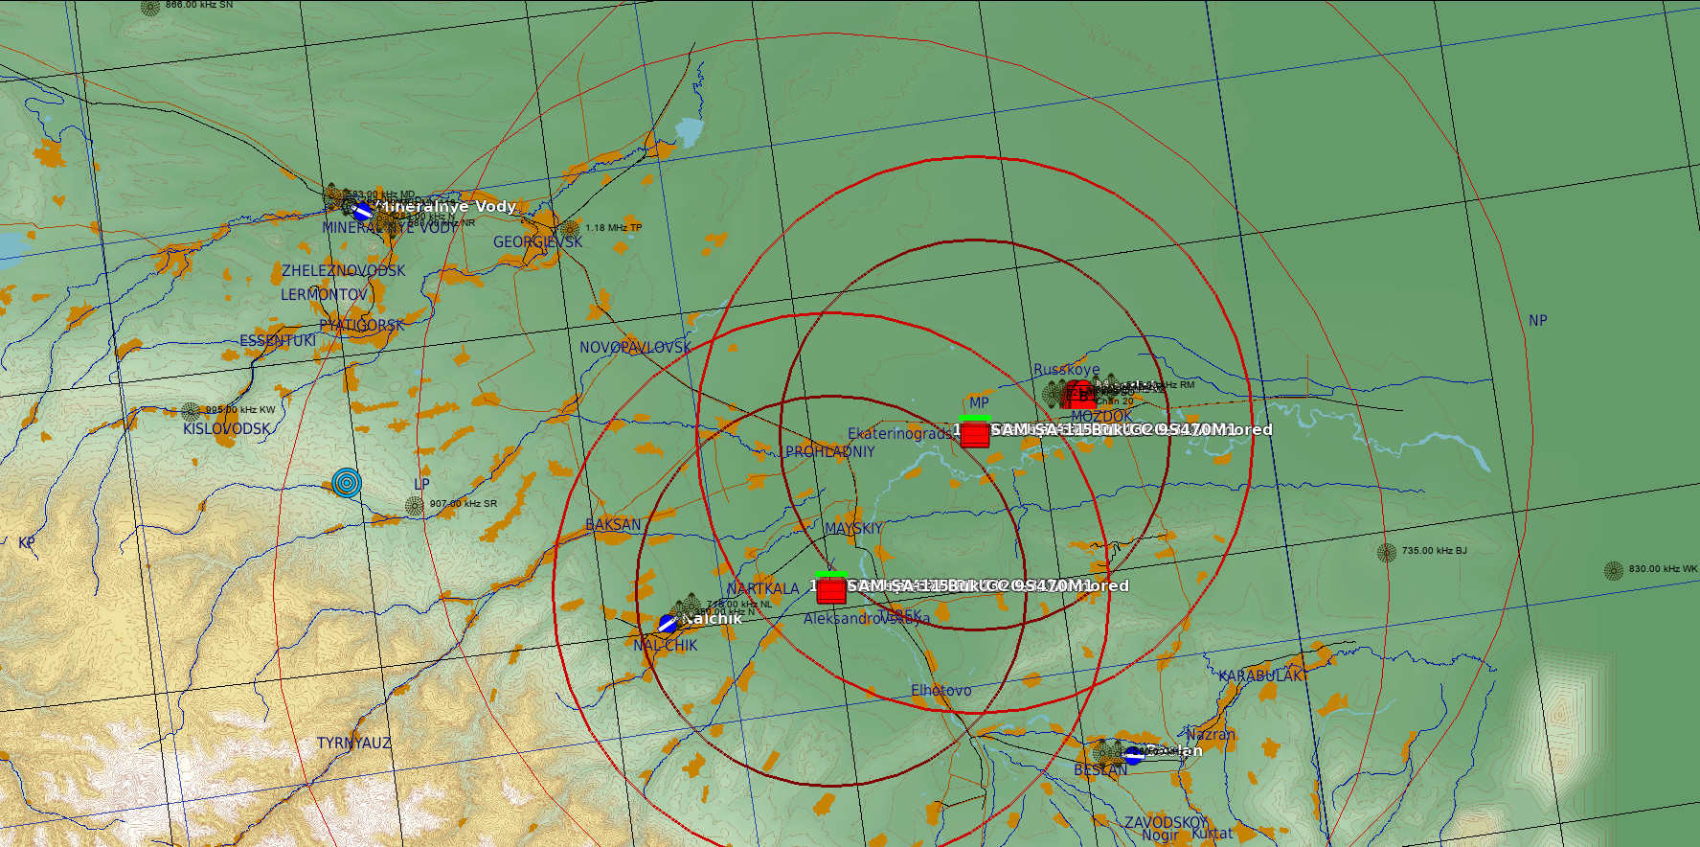
Task: Select the red SAM unit near Mozdok
Action: click(x=975, y=434)
